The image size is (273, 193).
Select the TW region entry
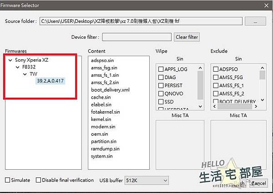click(33, 74)
